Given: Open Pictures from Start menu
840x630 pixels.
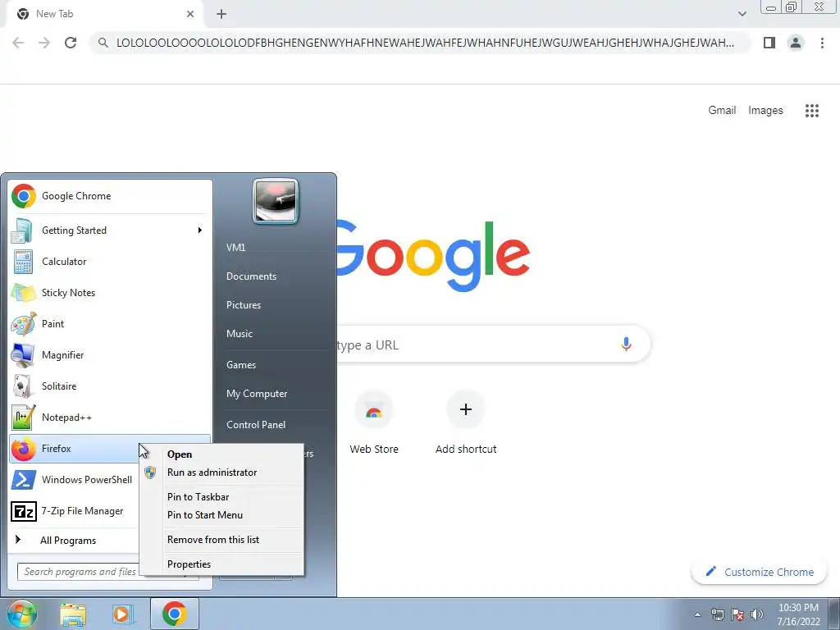Looking at the screenshot, I should point(243,305).
